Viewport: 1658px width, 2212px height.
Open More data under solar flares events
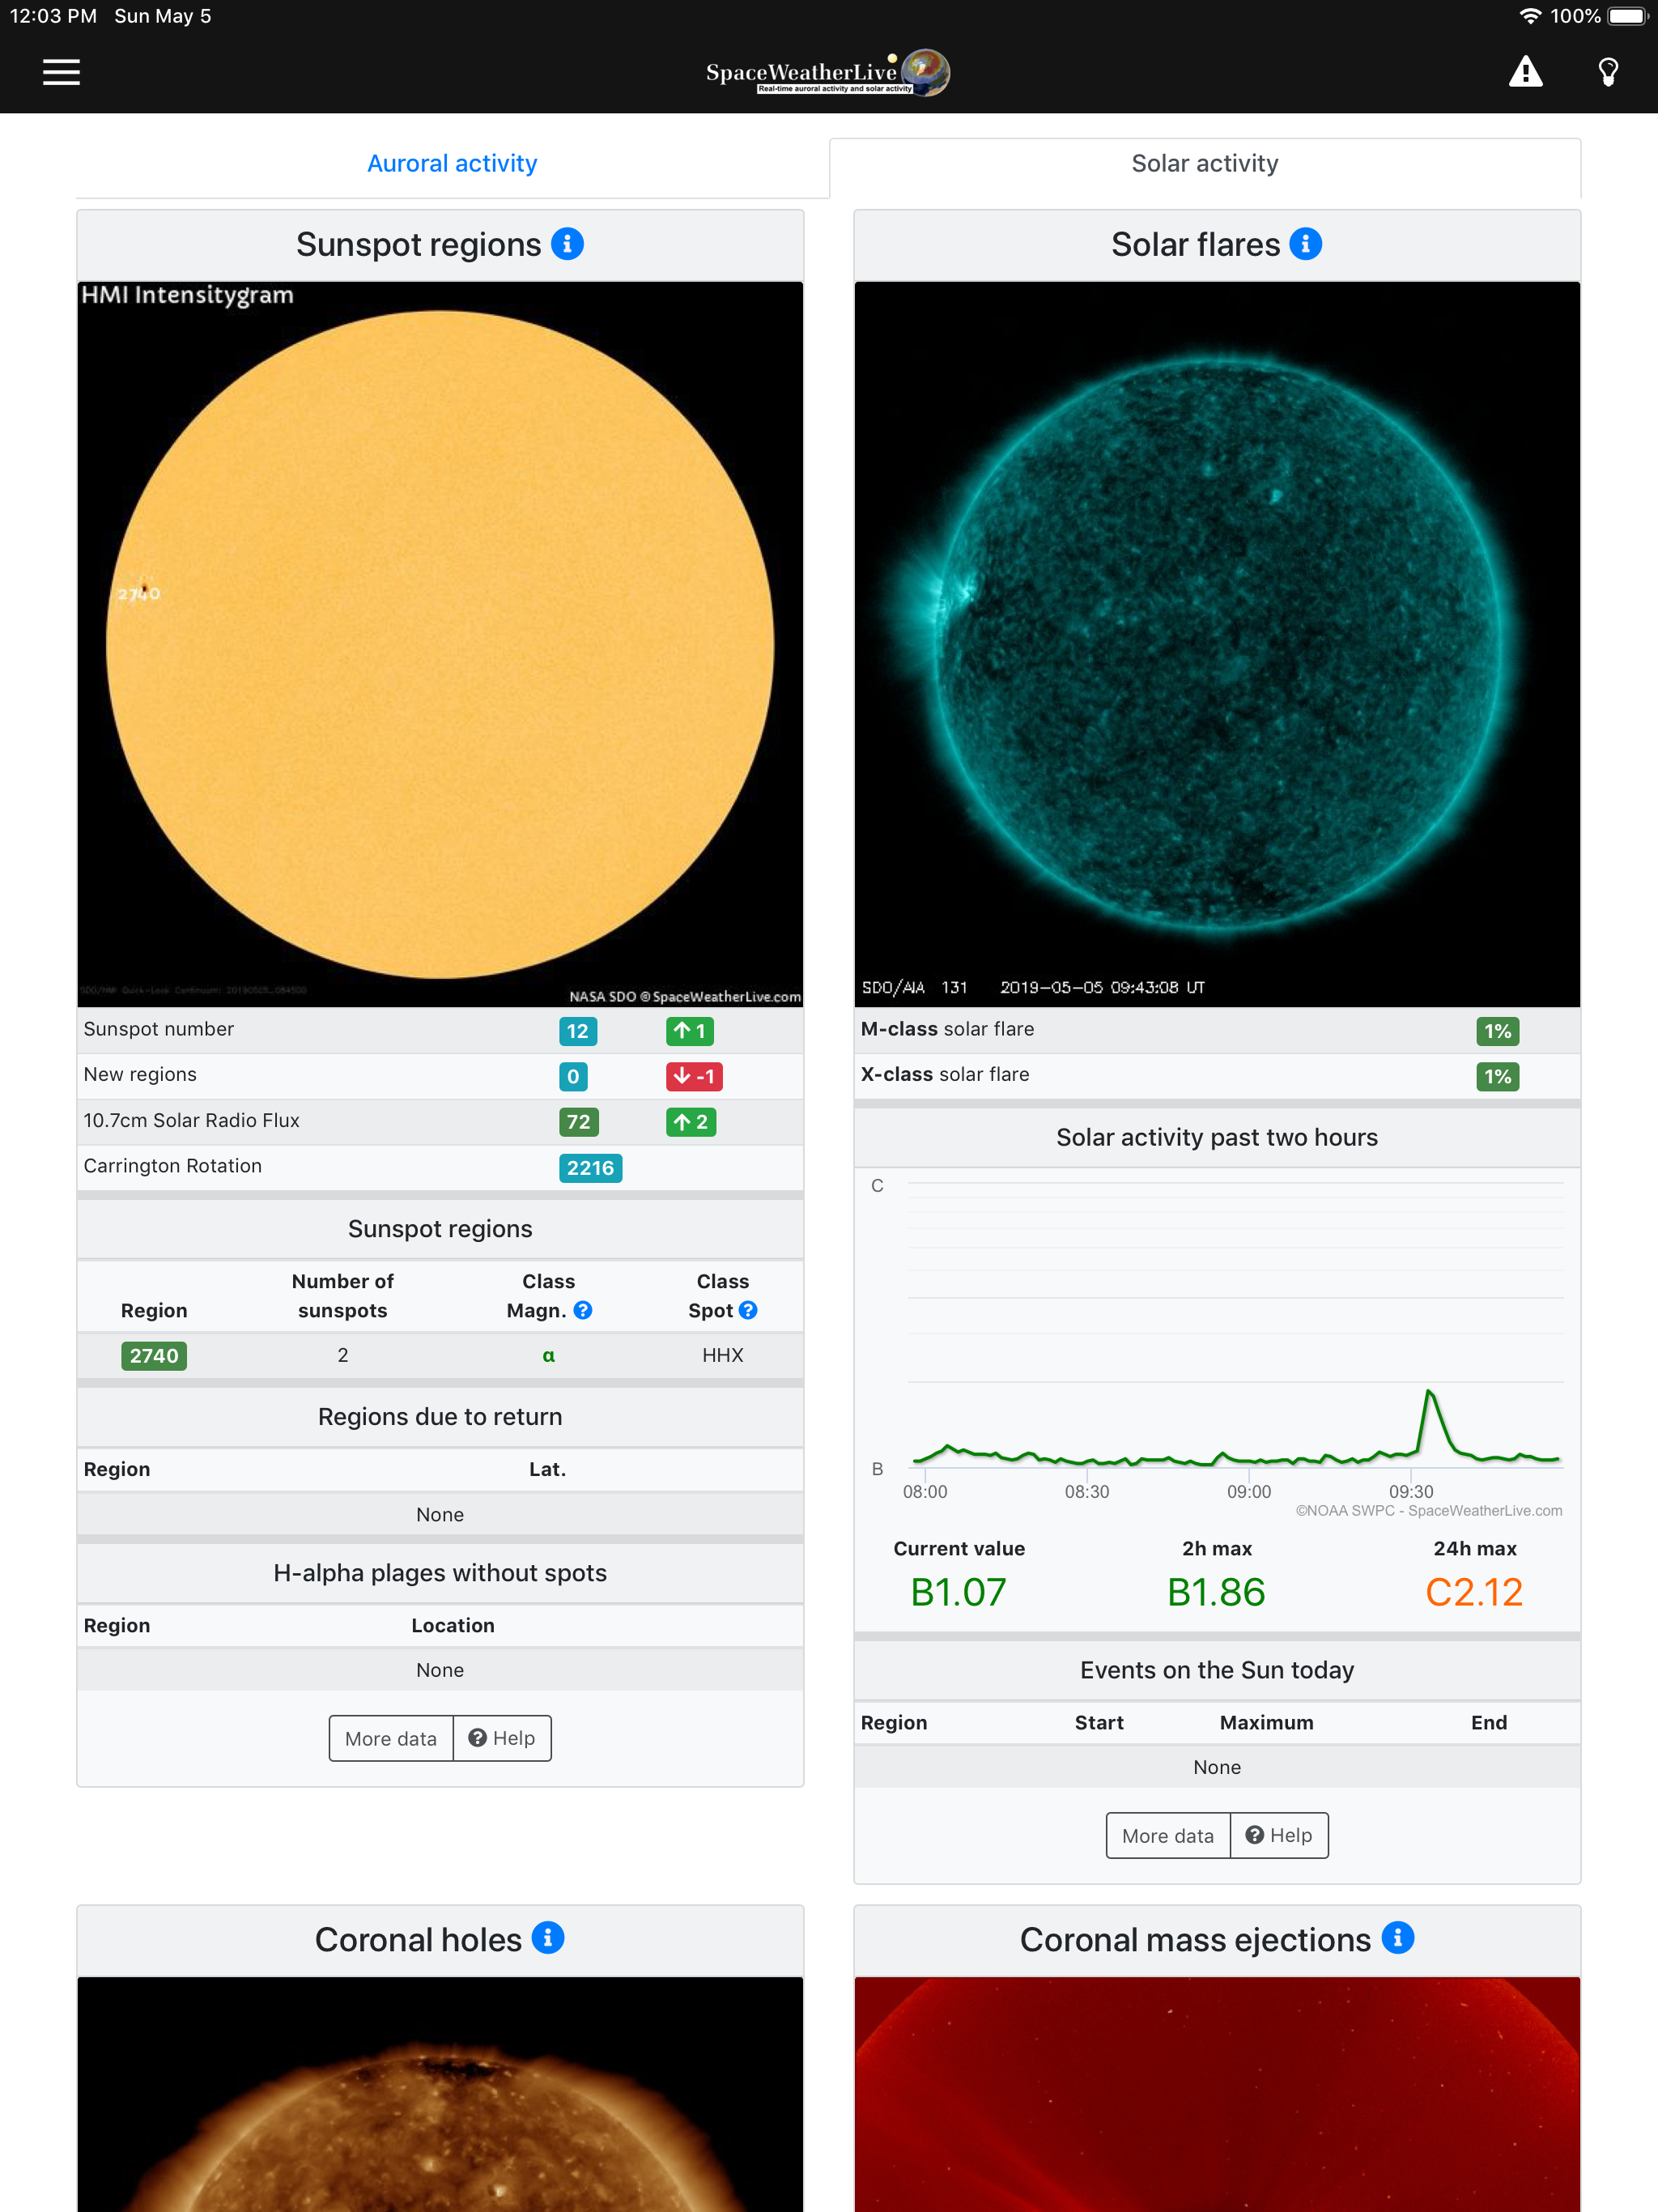(x=1167, y=1836)
